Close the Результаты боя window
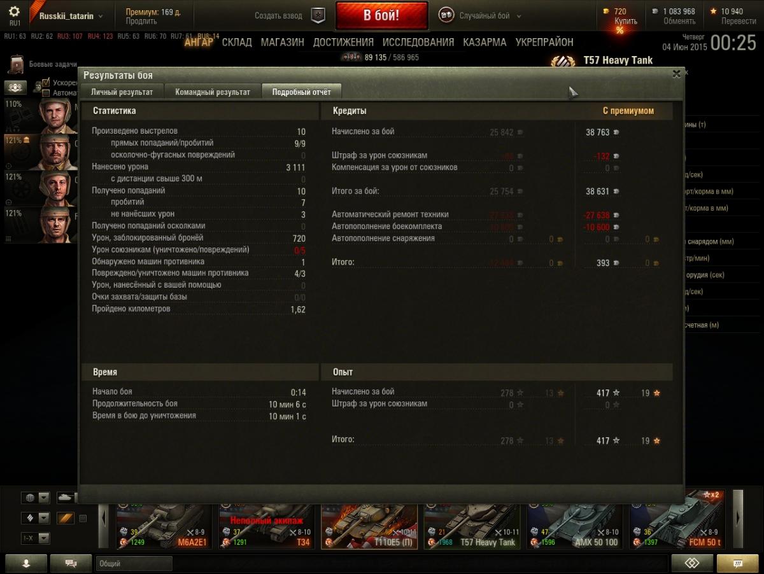This screenshot has height=574, width=764. point(676,74)
